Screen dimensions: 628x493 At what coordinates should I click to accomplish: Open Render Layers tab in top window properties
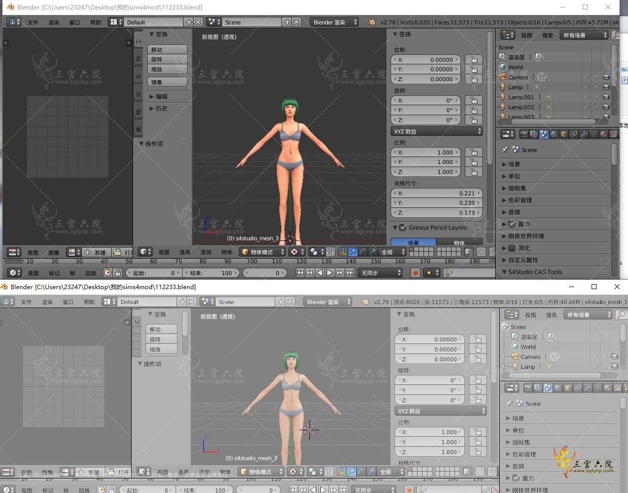point(534,134)
